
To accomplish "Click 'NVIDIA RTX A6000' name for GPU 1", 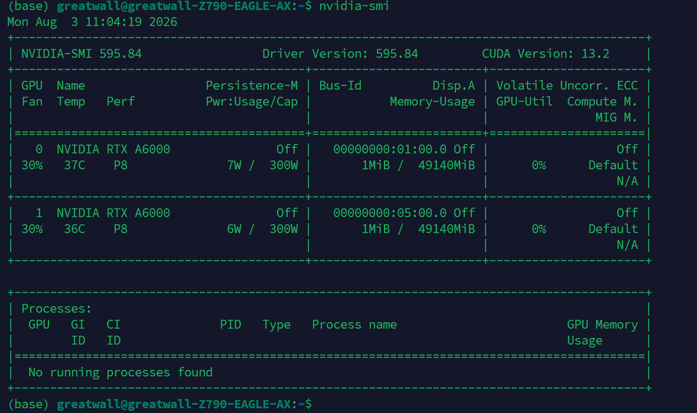I will (113, 213).
